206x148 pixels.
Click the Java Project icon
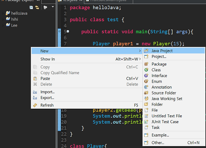pyautogui.click(x=146, y=51)
